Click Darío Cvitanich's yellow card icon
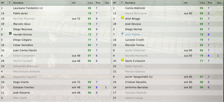Screen dimensions: 224x102 click(122, 60)
